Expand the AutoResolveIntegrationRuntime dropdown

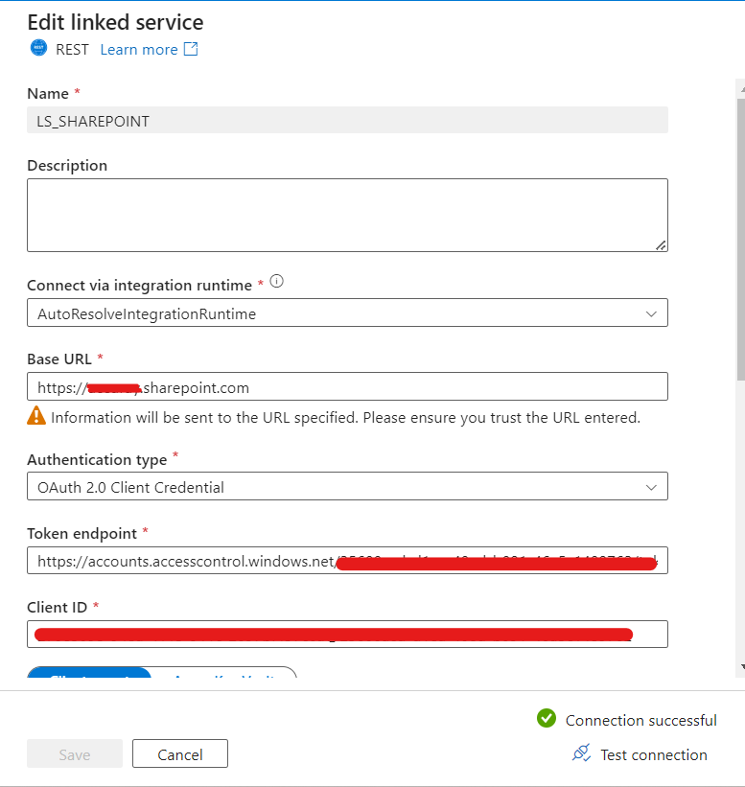click(347, 313)
